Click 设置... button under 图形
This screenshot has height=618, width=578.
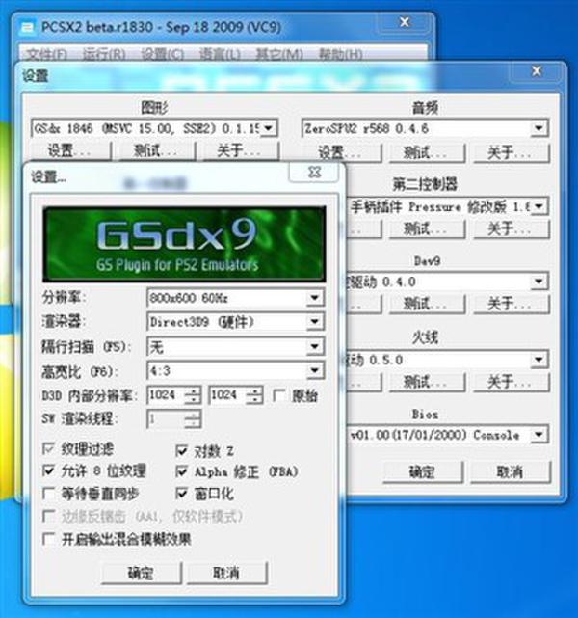point(69,150)
